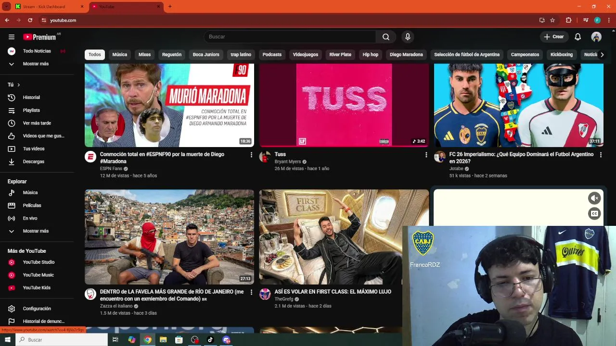Open Chrome tab search dropdown
Image resolution: width=616 pixels, height=346 pixels.
click(x=7, y=6)
